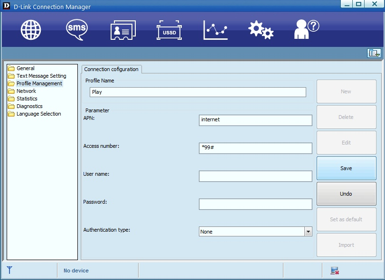
Task: Select Statistics in the settings tree
Action: pos(27,99)
